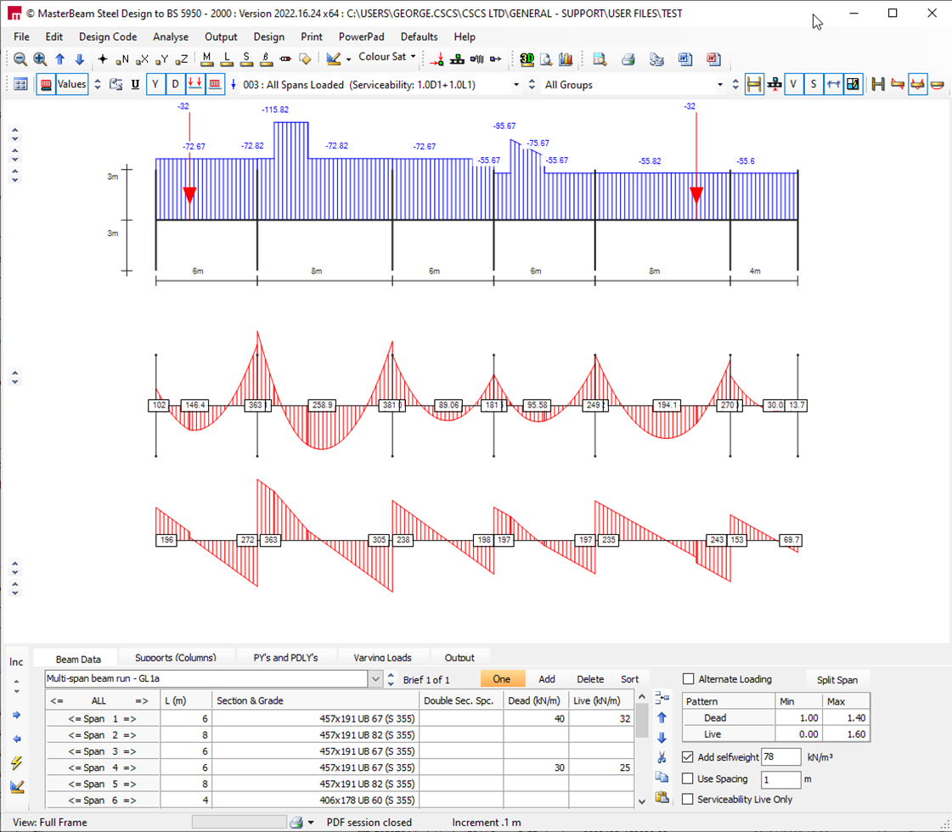Click the underlined U toolbar icon
The width and height of the screenshot is (952, 832).
(x=135, y=84)
